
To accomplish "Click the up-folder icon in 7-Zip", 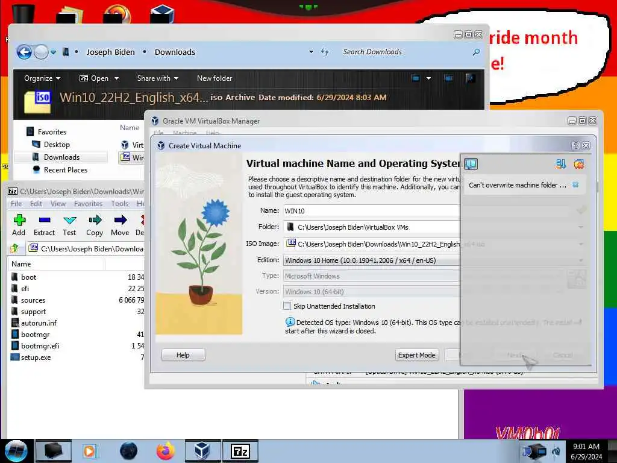I will [15, 248].
